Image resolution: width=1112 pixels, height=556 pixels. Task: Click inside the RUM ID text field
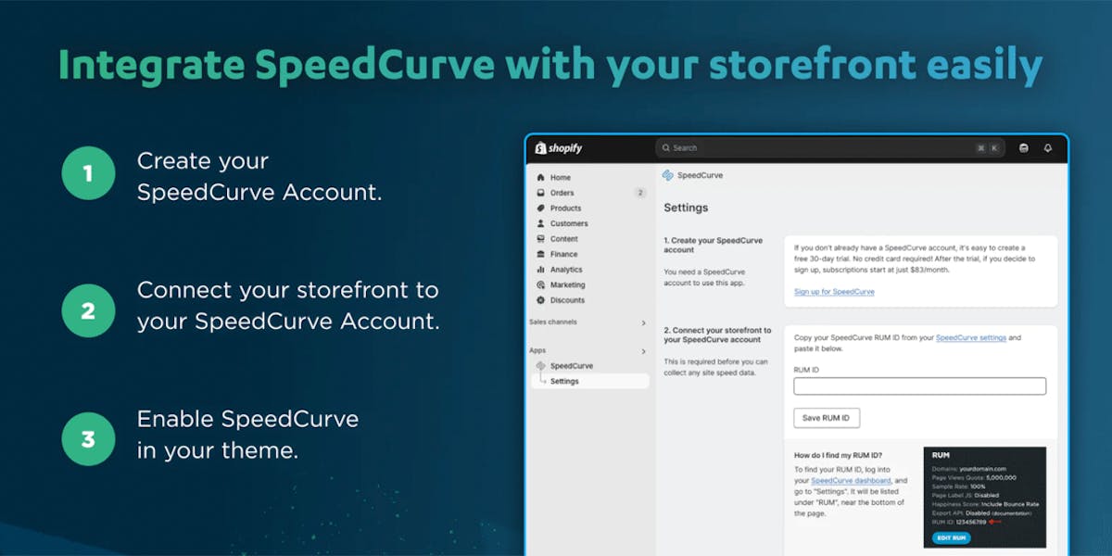[919, 386]
